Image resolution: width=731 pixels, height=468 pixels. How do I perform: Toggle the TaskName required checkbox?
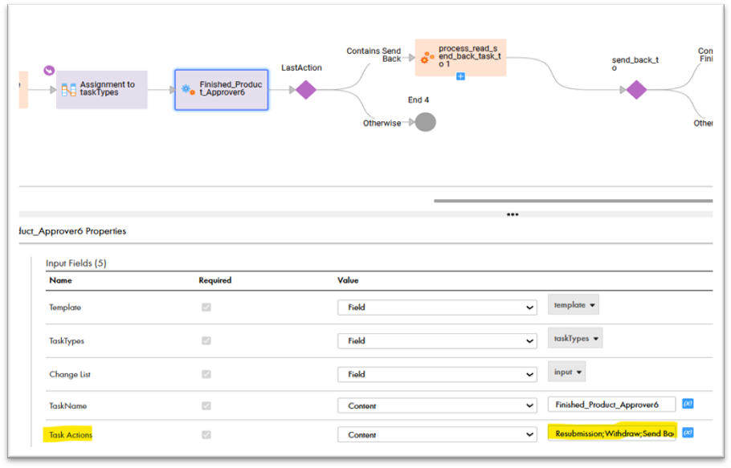coord(206,406)
